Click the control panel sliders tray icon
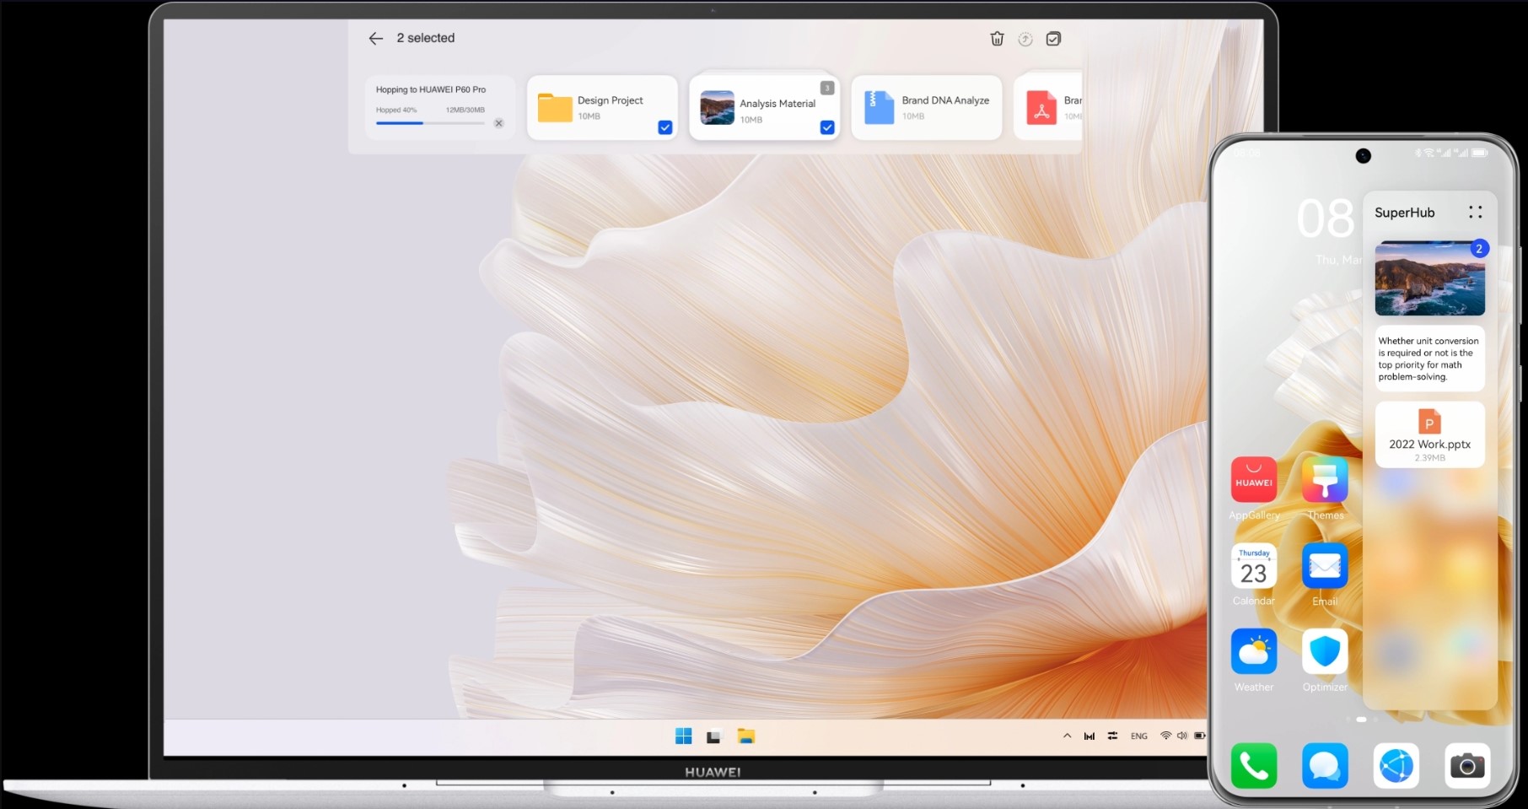Viewport: 1528px width, 809px height. click(x=1112, y=736)
